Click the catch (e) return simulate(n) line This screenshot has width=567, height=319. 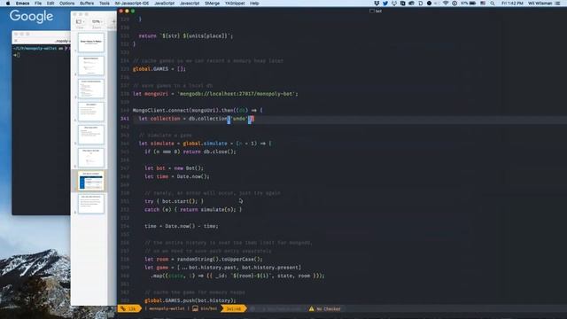(x=193, y=209)
